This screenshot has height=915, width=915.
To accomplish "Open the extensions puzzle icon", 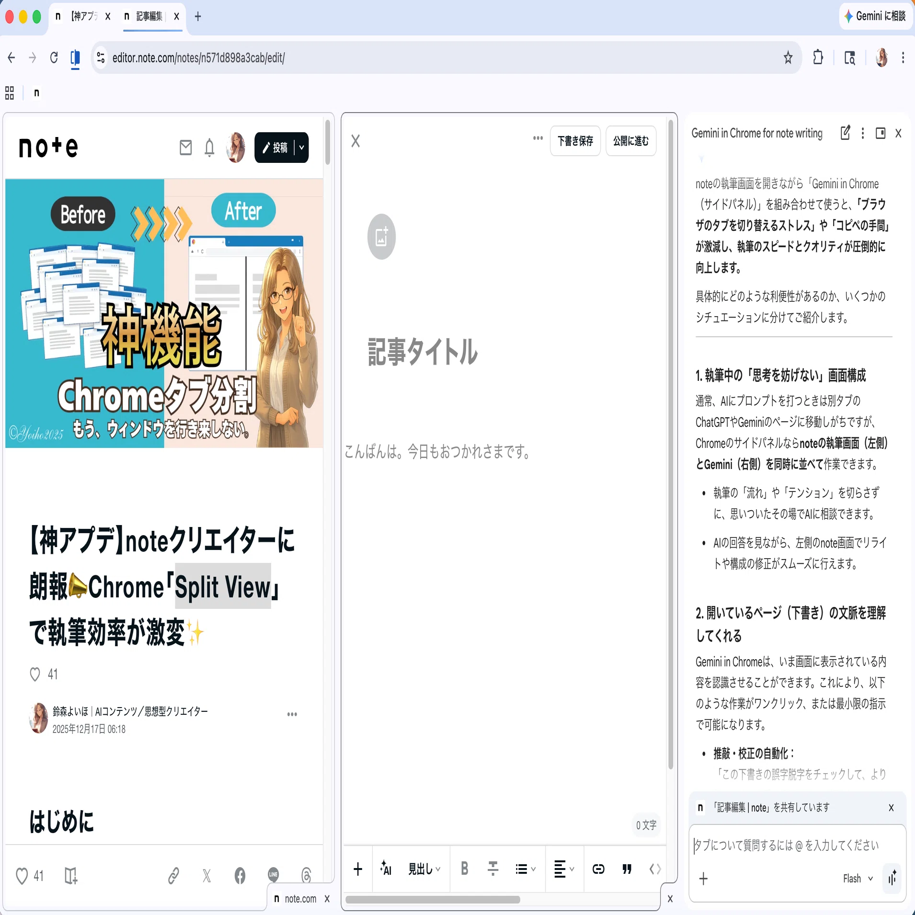I will [x=818, y=58].
